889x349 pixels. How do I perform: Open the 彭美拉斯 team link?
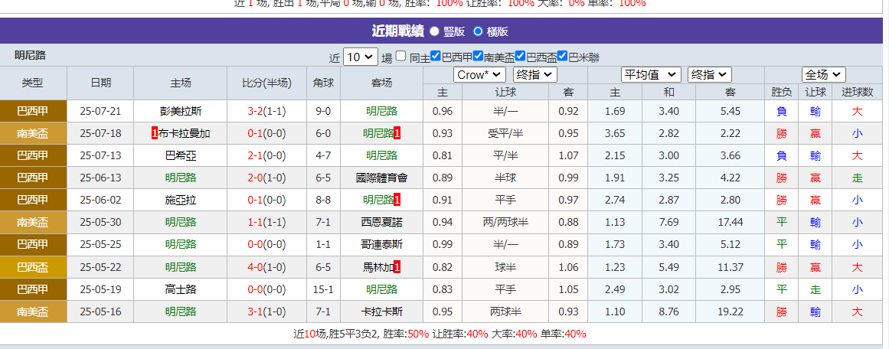click(x=181, y=111)
